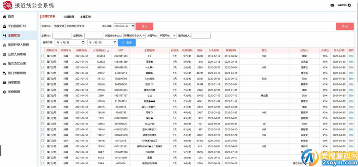Check the row with UID 182300788
This screenshot has width=358, height=167.
point(43,79)
